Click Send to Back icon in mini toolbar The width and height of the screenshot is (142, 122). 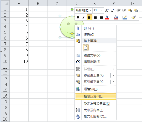point(136,11)
